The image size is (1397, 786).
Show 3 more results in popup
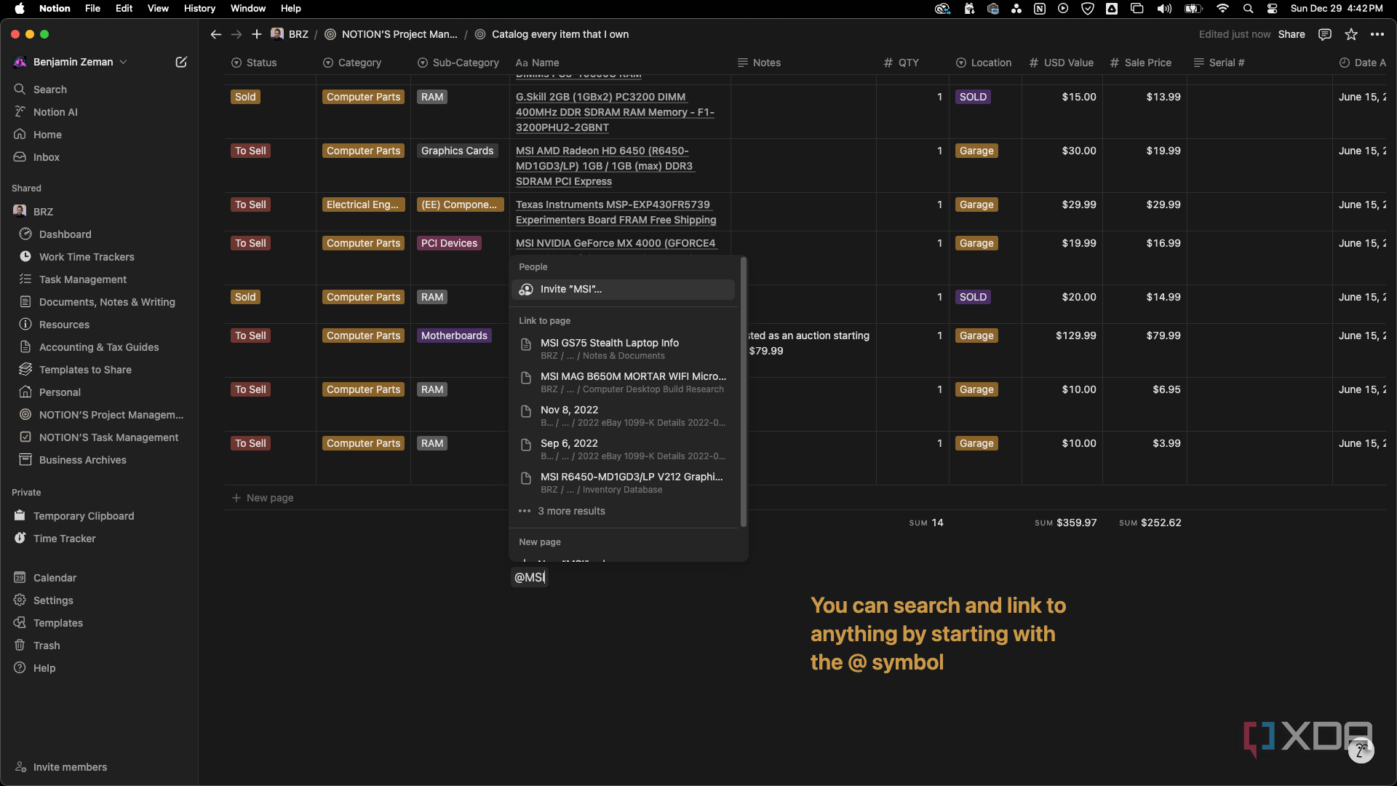pyautogui.click(x=624, y=511)
